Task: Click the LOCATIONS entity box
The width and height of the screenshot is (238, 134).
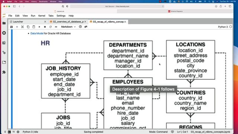Action: [x=190, y=60]
